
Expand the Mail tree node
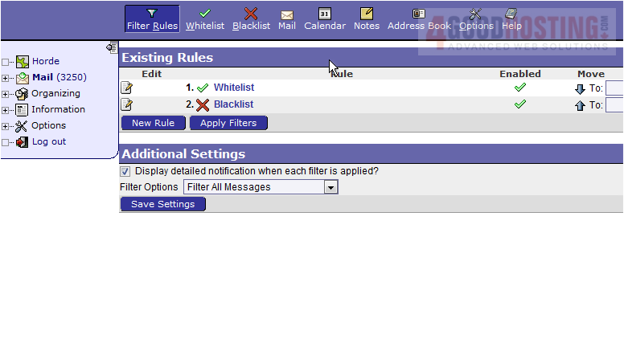point(6,78)
